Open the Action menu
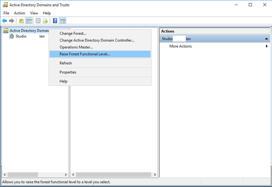Viewport: 272px width, 187px height. [19, 13]
